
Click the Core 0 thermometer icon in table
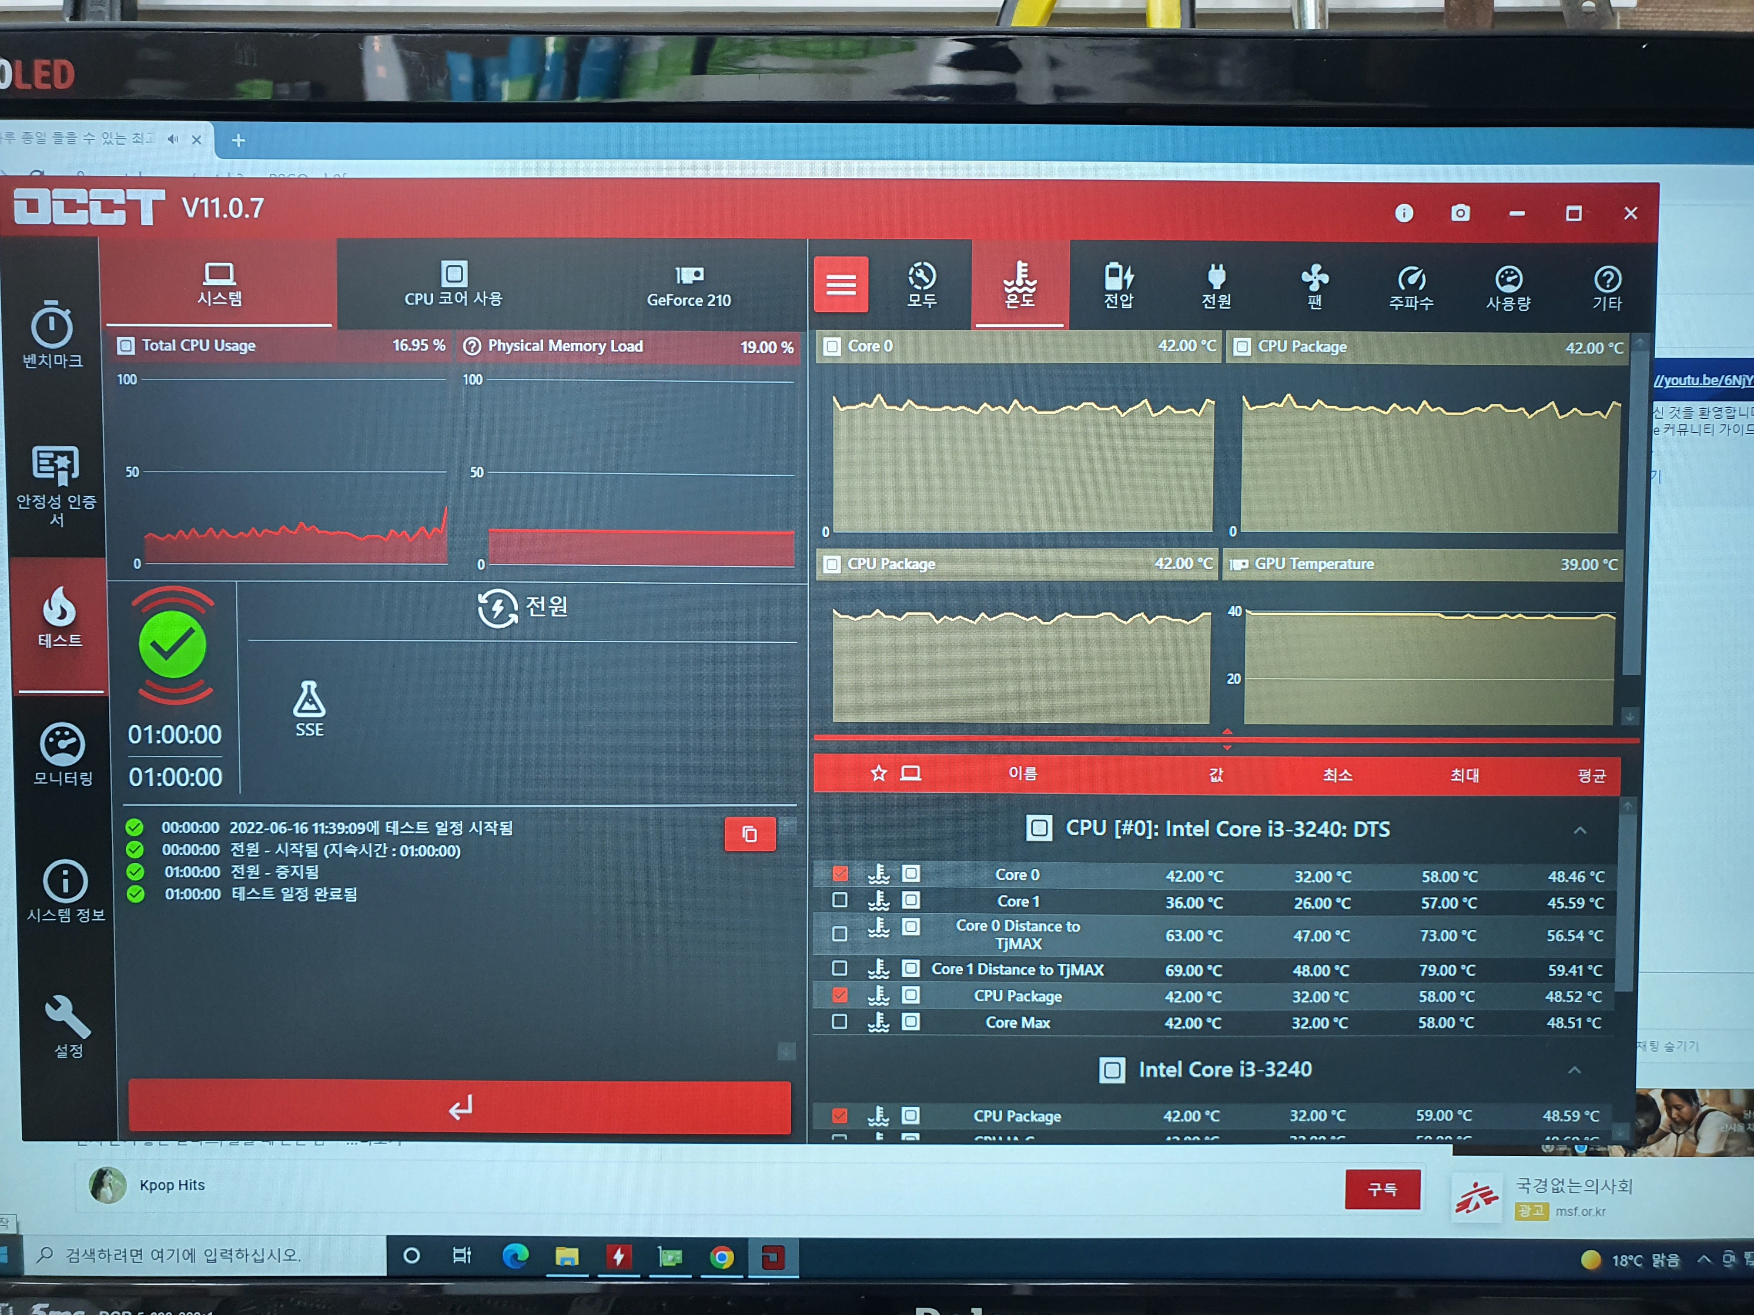click(879, 874)
